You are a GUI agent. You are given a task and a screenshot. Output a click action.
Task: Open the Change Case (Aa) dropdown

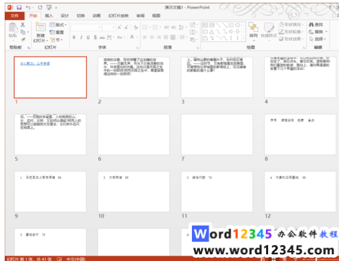120,37
